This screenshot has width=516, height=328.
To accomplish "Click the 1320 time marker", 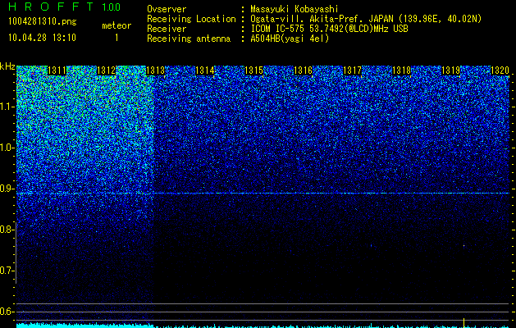I will tap(500, 71).
